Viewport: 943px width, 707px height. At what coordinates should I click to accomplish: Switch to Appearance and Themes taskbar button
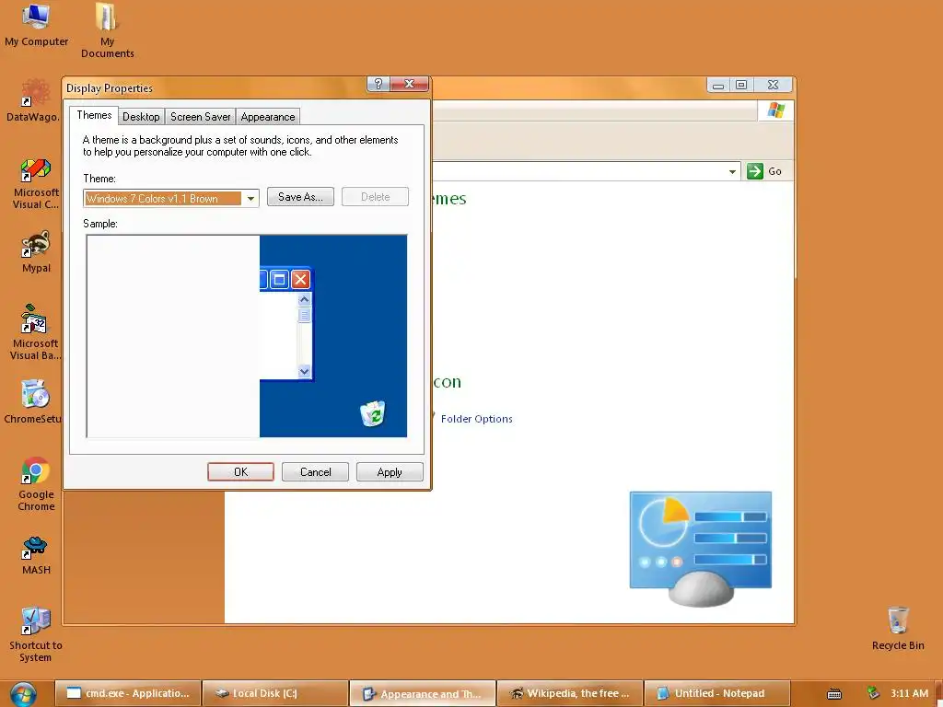[x=423, y=693]
